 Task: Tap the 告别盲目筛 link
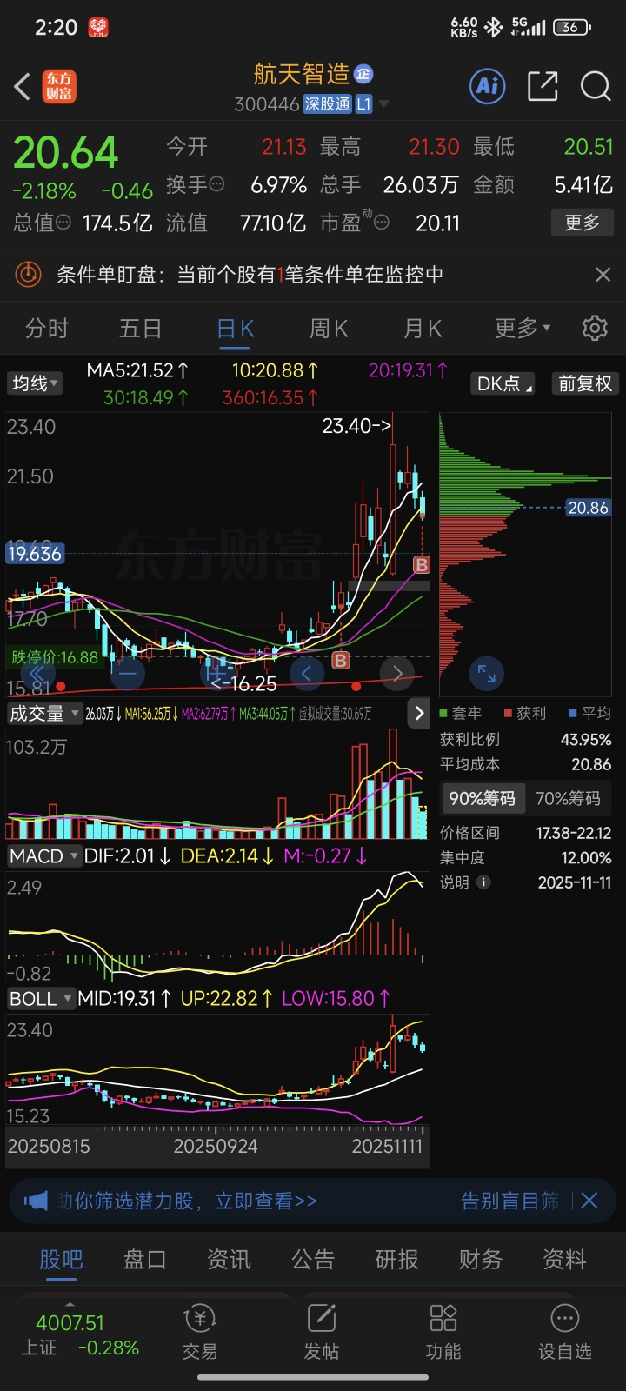coord(510,1201)
